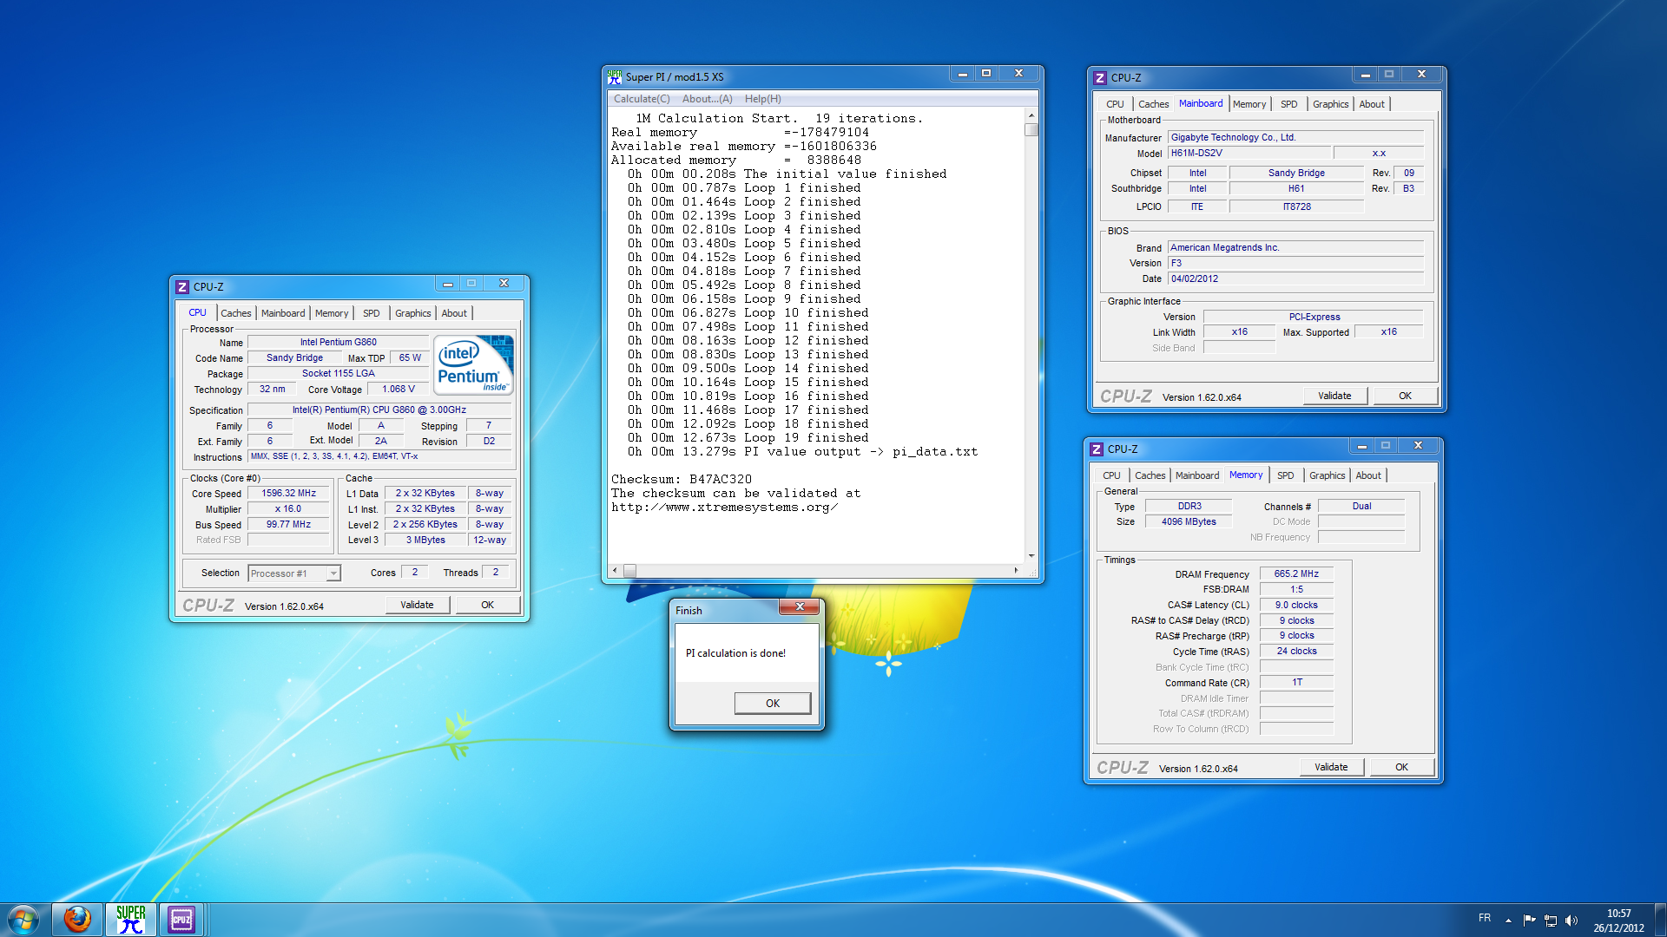The image size is (1667, 937).
Task: Click Super PI horizontal scrollbar right arrow
Action: click(x=1017, y=570)
